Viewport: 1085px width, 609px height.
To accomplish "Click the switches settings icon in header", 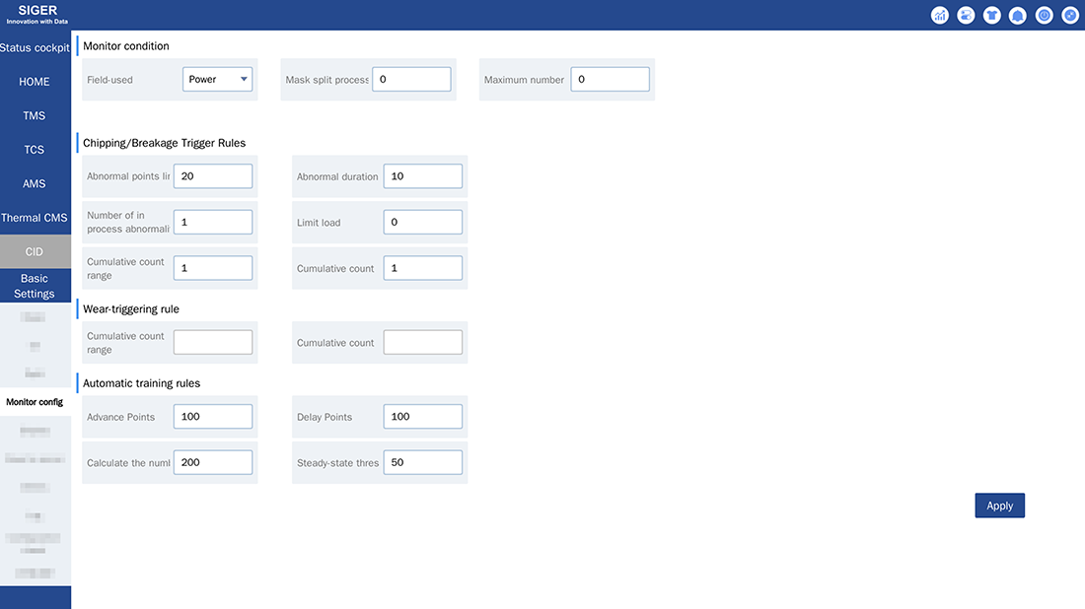I will point(966,15).
